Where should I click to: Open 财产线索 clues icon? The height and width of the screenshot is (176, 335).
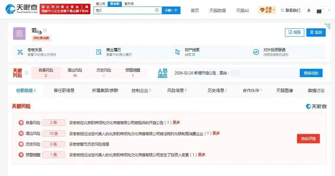[x=177, y=52]
